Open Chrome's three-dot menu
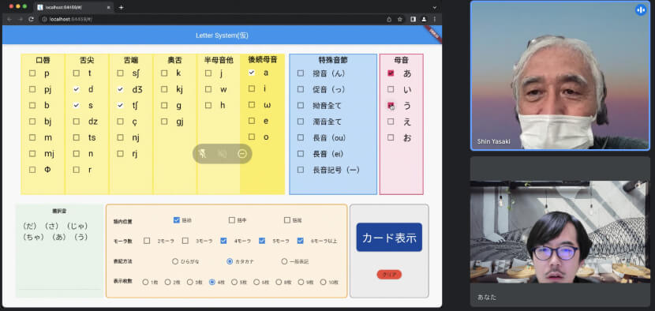 435,19
